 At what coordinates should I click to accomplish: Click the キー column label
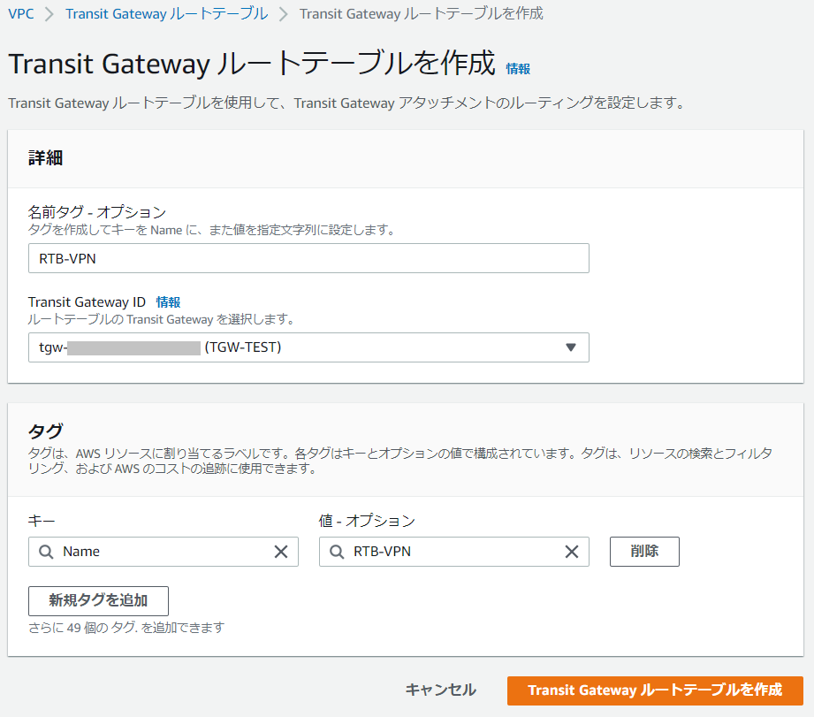pyautogui.click(x=42, y=520)
